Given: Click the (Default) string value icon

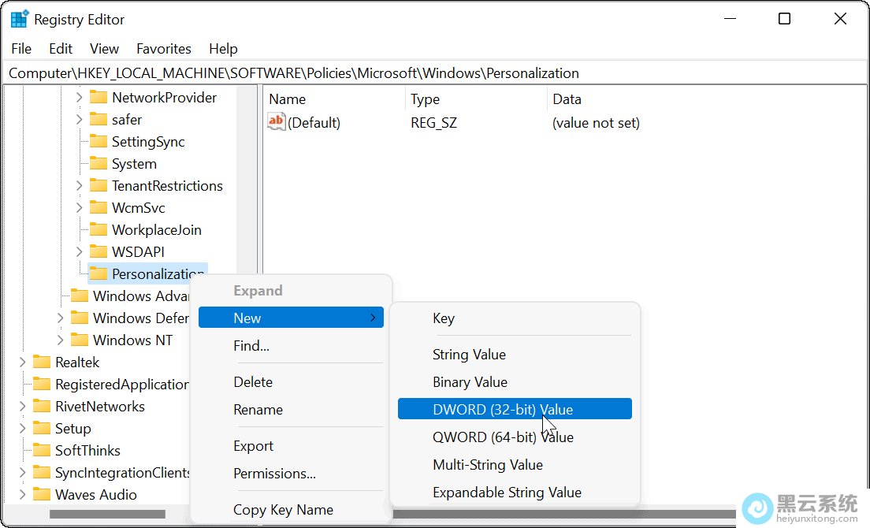Looking at the screenshot, I should coord(277,122).
